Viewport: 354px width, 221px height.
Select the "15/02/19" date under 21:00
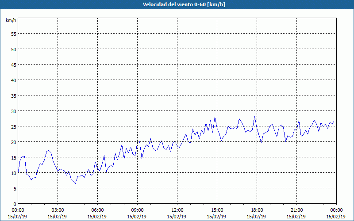[296, 217]
